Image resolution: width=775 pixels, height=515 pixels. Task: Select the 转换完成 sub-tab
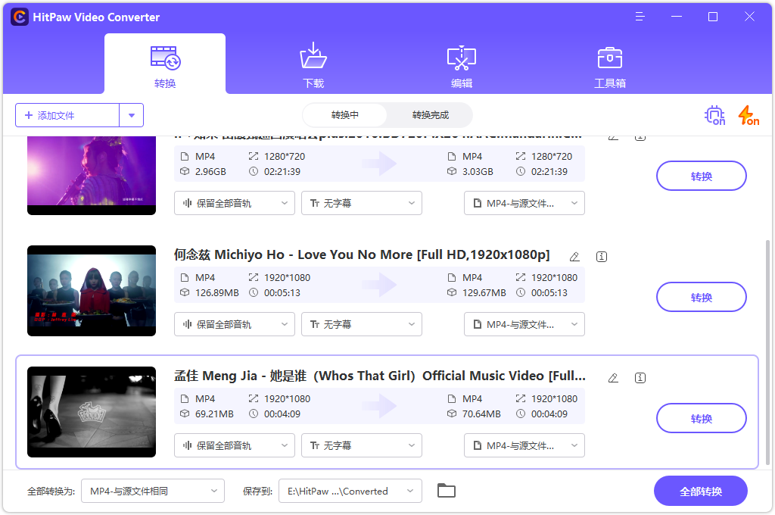pyautogui.click(x=431, y=115)
